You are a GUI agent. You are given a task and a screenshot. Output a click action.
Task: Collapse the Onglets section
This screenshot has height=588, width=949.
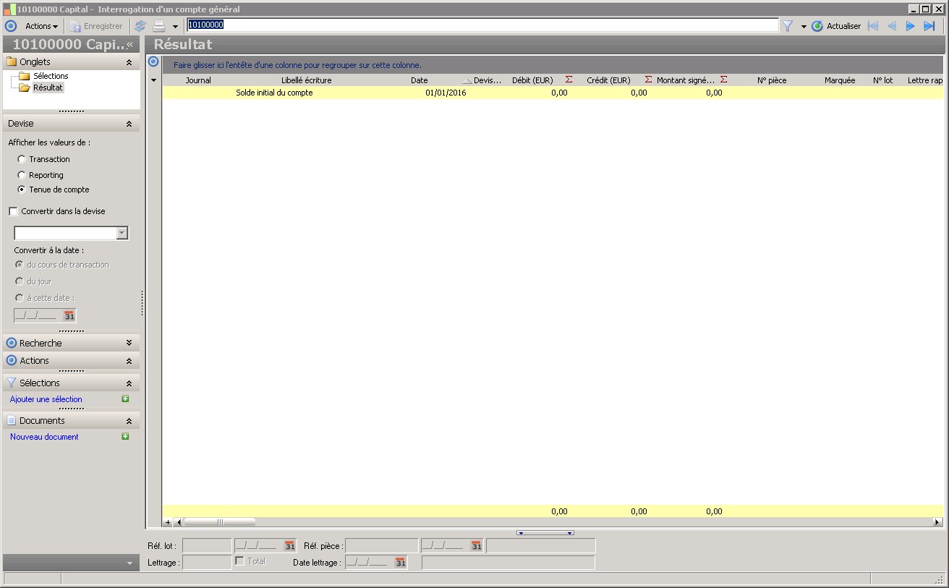click(129, 63)
